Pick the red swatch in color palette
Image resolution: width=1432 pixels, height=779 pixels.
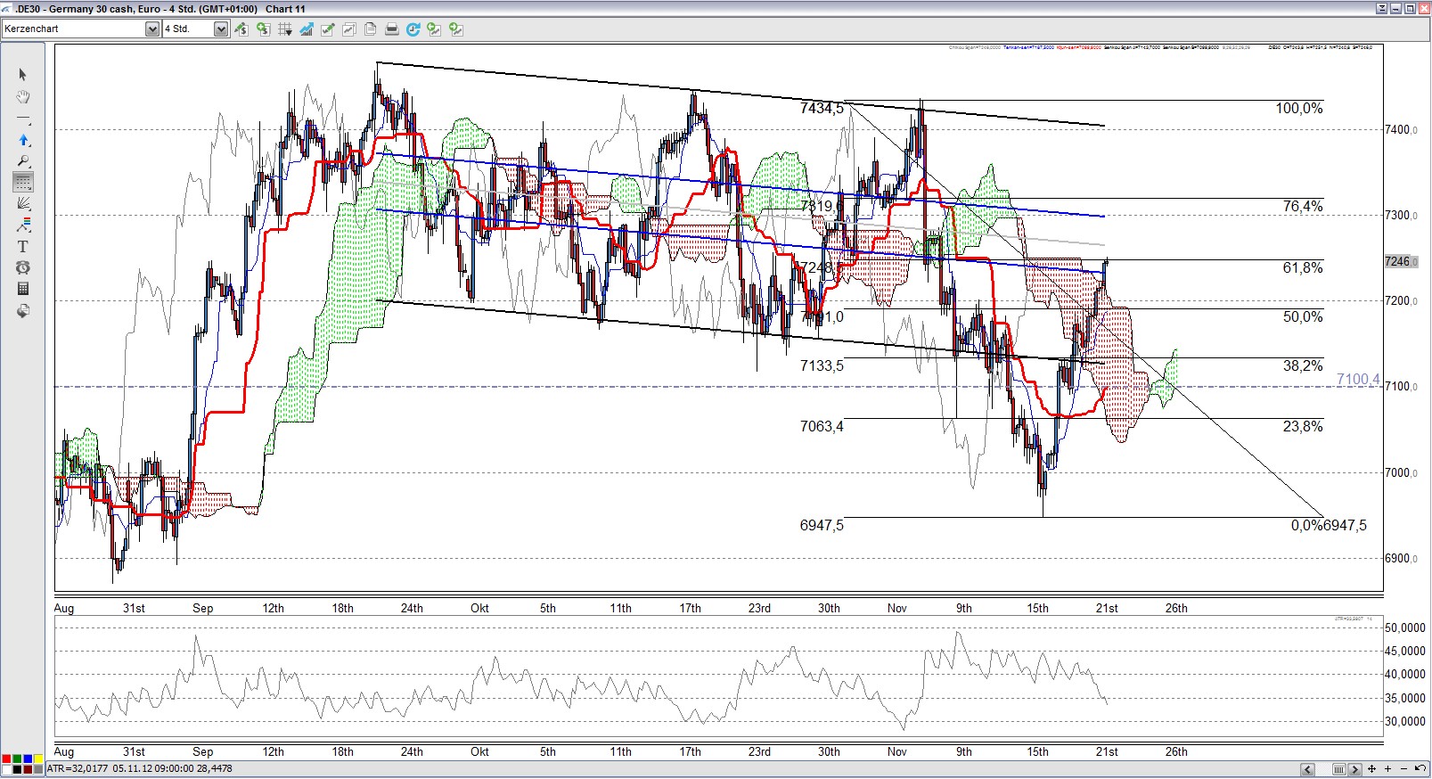pyautogui.click(x=7, y=759)
